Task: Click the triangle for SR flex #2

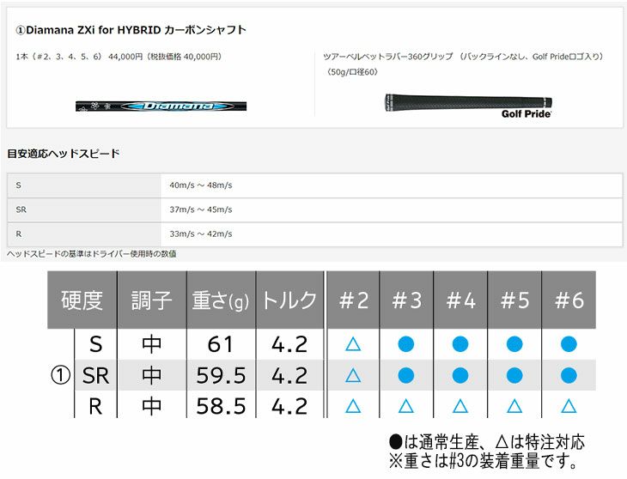Action: click(x=352, y=375)
